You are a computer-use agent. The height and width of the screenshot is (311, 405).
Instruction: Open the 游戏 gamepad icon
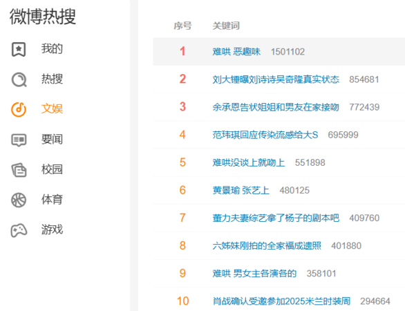19,230
